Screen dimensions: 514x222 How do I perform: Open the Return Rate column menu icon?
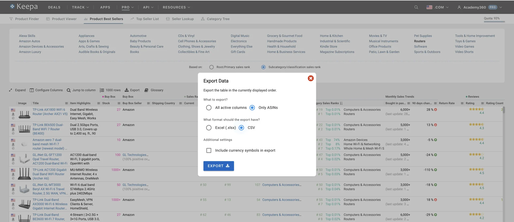(x=462, y=103)
